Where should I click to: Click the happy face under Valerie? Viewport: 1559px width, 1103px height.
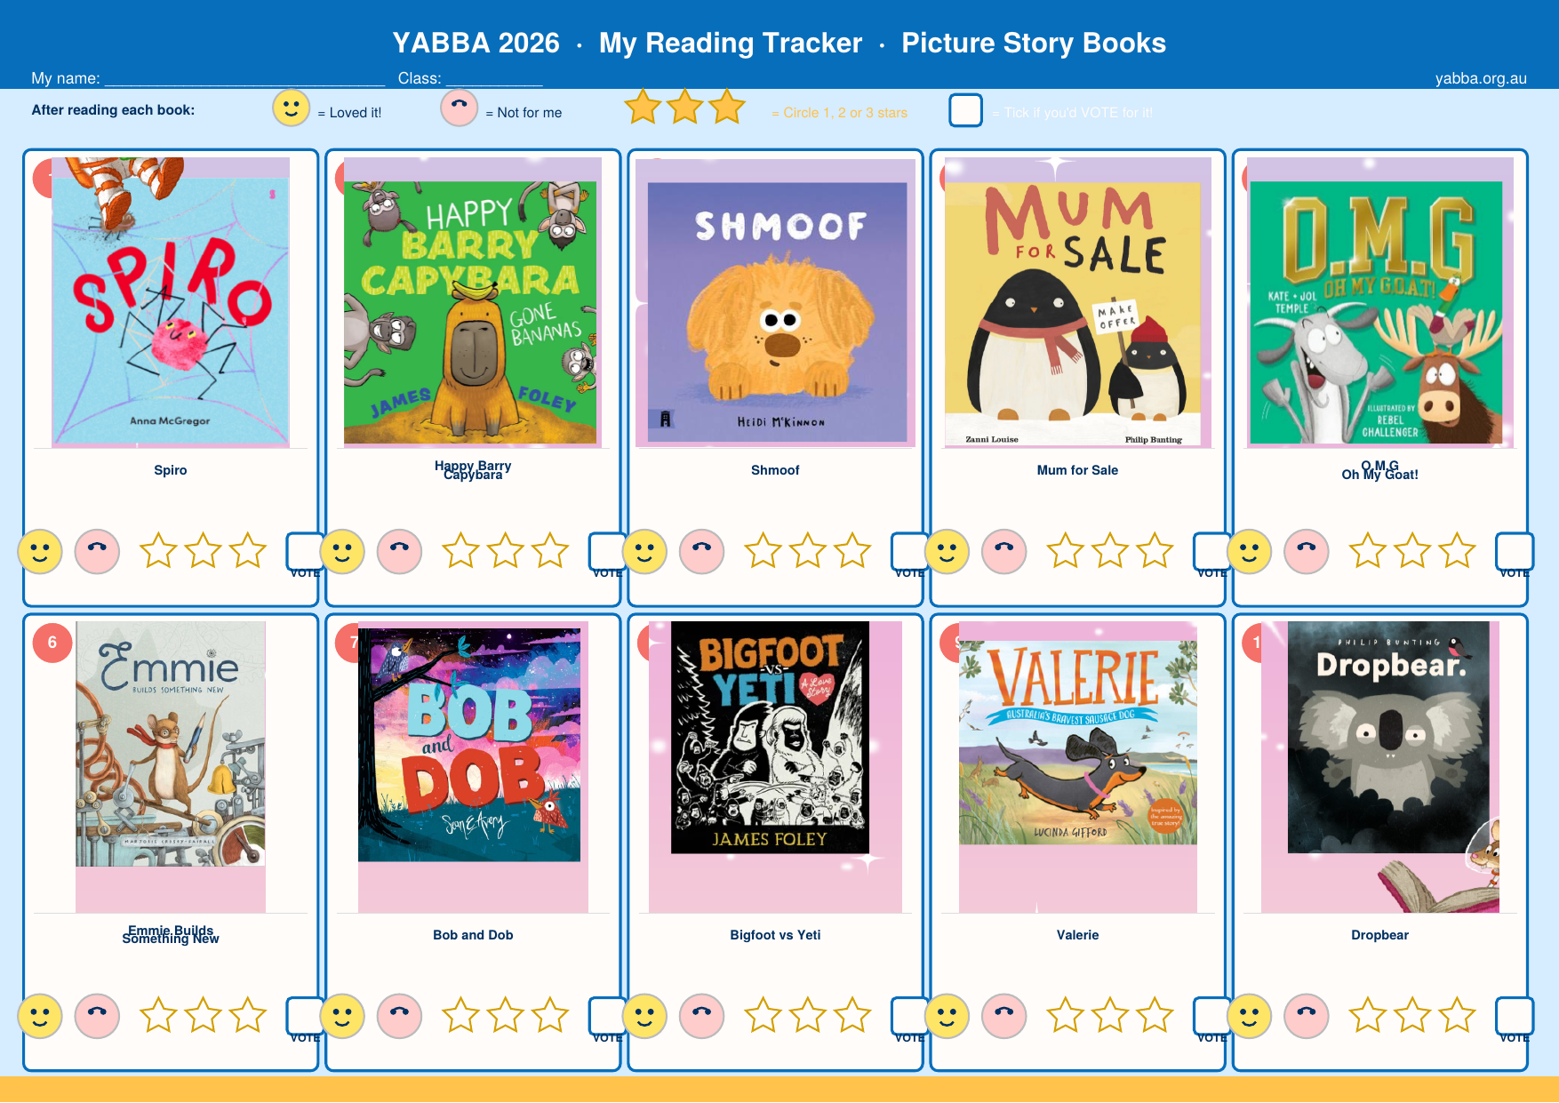click(947, 1016)
